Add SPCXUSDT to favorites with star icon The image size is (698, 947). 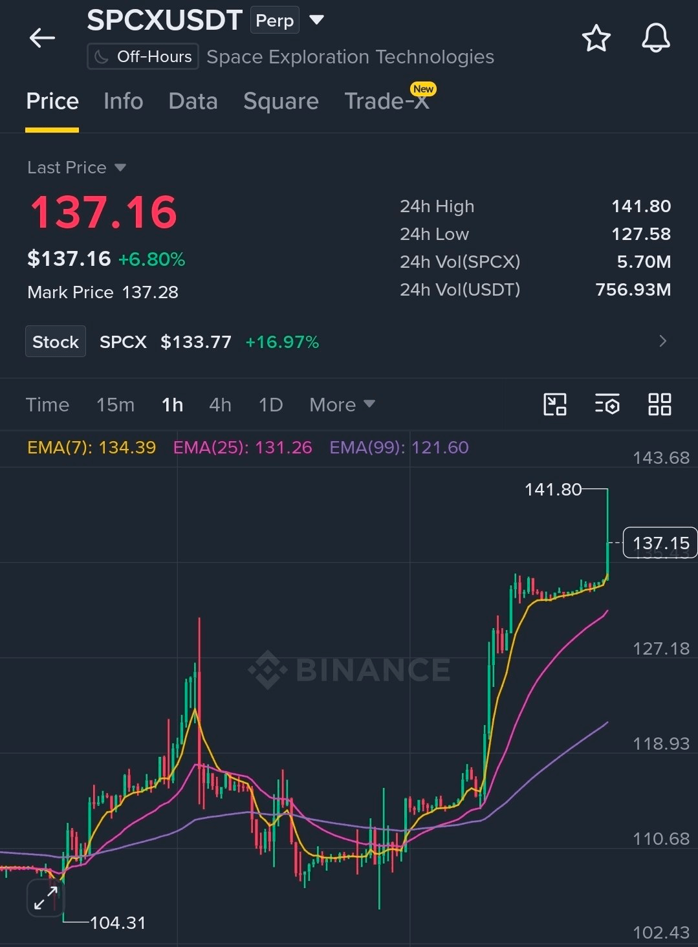596,38
